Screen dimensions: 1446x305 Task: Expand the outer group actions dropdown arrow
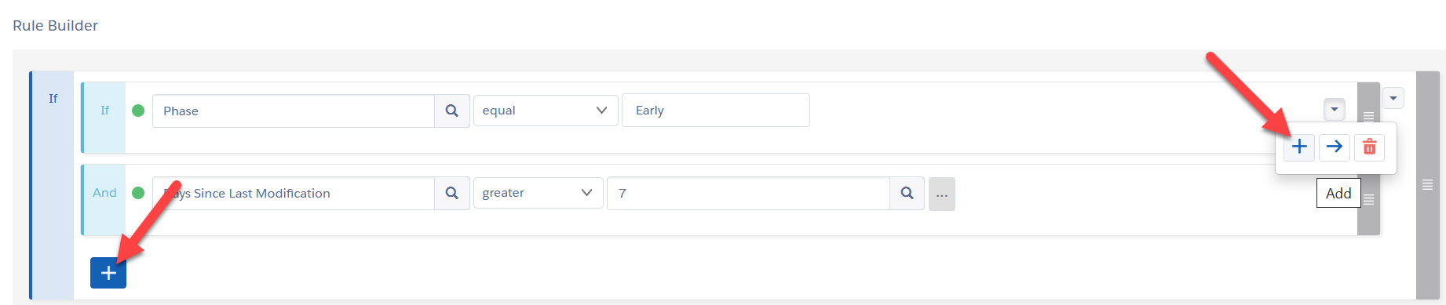coord(1393,98)
